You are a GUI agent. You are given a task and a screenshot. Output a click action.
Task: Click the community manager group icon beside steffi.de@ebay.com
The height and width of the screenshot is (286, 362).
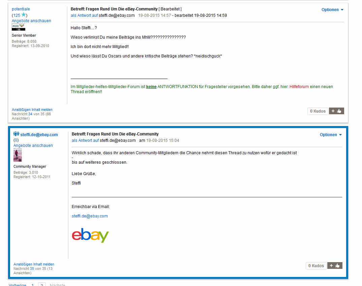(x=16, y=134)
